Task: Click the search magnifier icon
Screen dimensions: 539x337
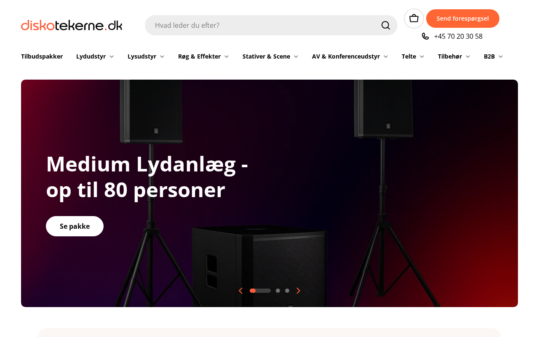Action: click(x=386, y=25)
